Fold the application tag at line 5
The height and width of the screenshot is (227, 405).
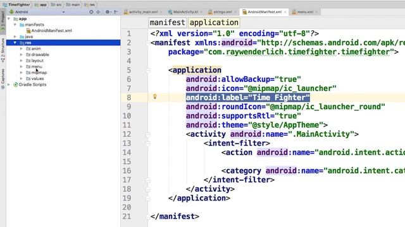[x=147, y=70]
